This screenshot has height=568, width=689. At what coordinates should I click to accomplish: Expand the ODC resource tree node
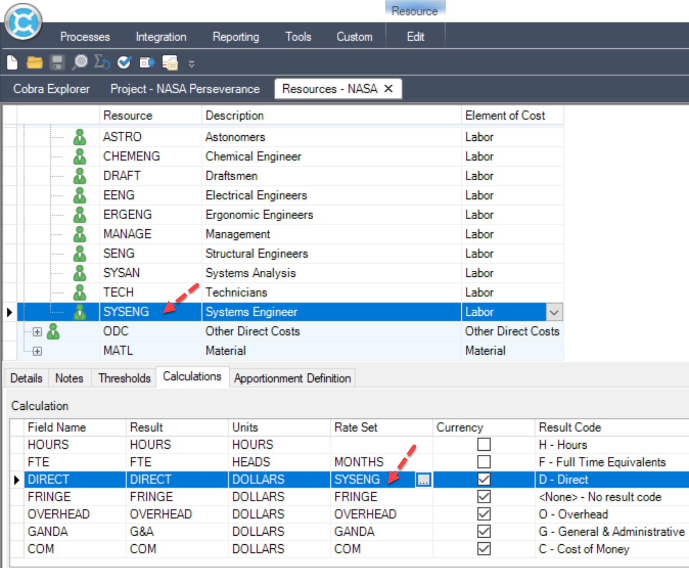coord(37,332)
